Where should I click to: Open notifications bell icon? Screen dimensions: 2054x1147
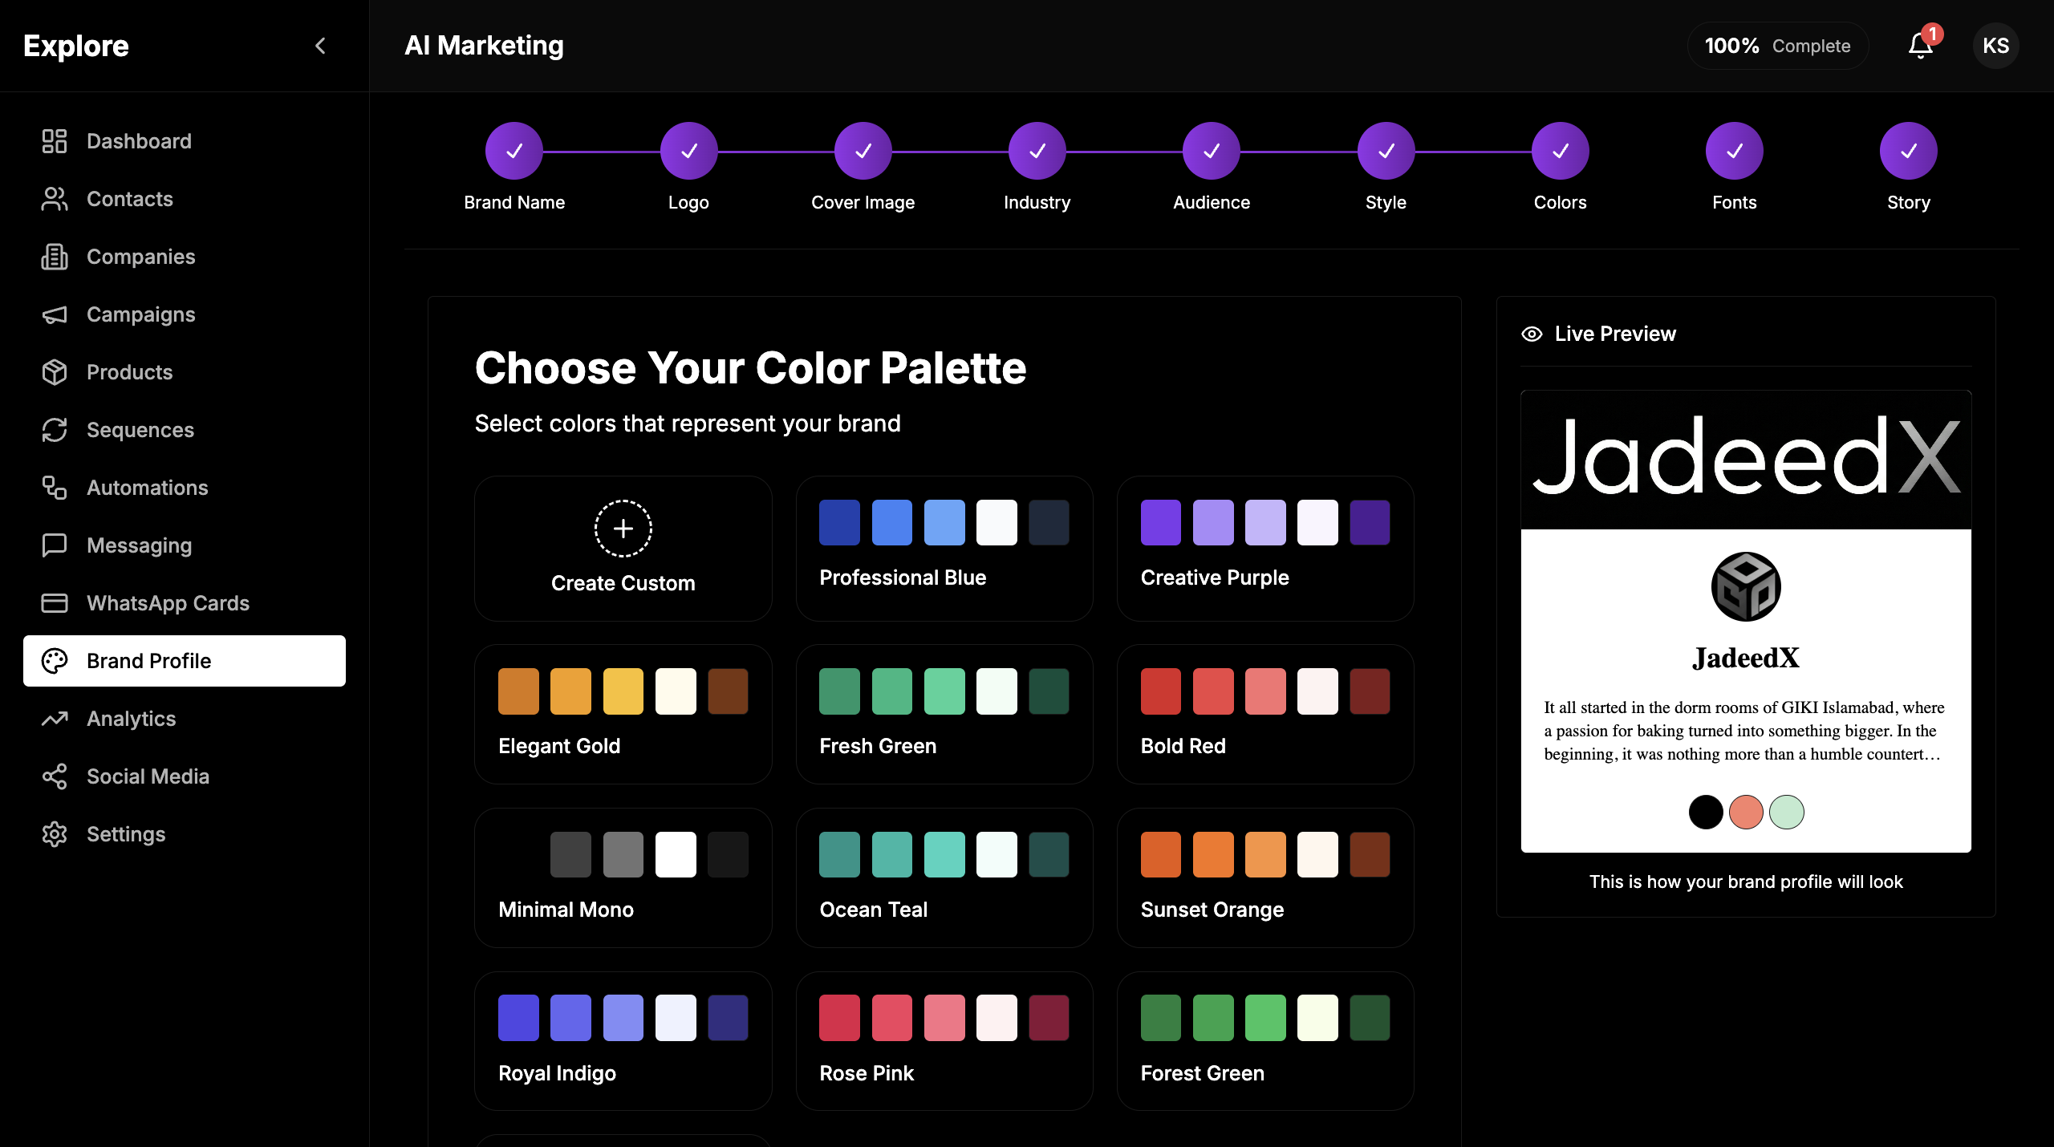(x=1920, y=46)
